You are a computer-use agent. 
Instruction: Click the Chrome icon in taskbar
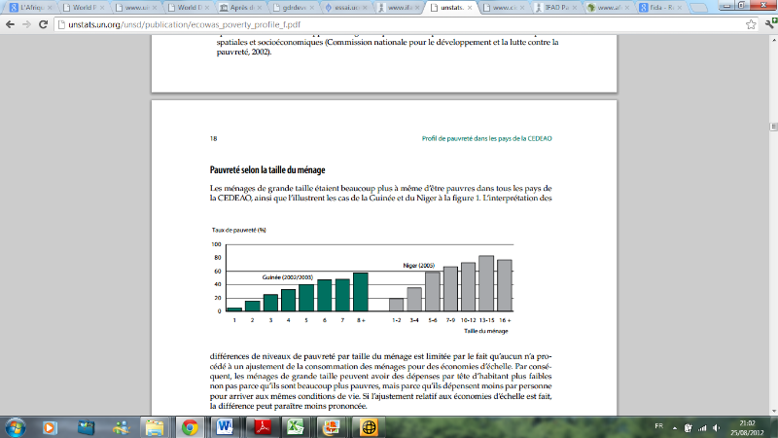tap(189, 427)
